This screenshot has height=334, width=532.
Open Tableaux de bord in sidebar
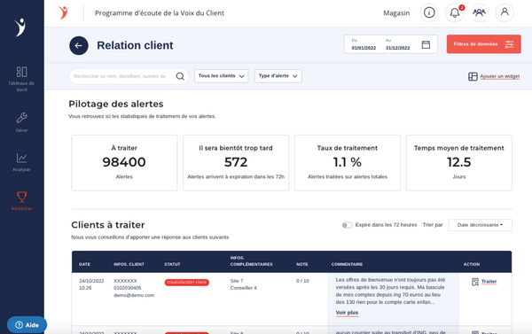click(21, 79)
